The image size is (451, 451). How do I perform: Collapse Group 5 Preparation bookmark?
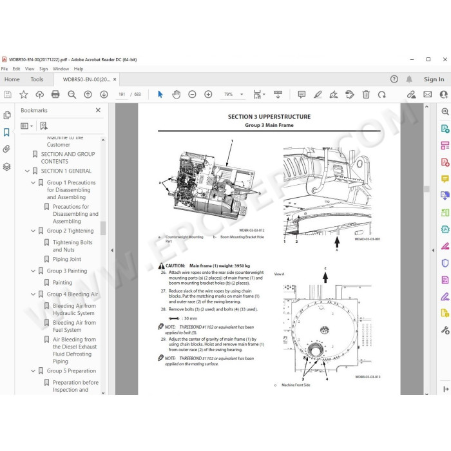(x=33, y=370)
